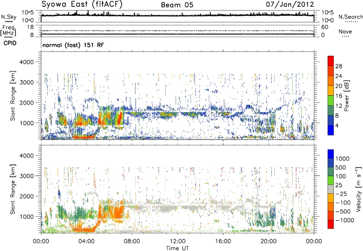The height and width of the screenshot is (251, 363).
Task: Click the "Velocity [m s-1]" colorbar title
Action: coord(358,189)
